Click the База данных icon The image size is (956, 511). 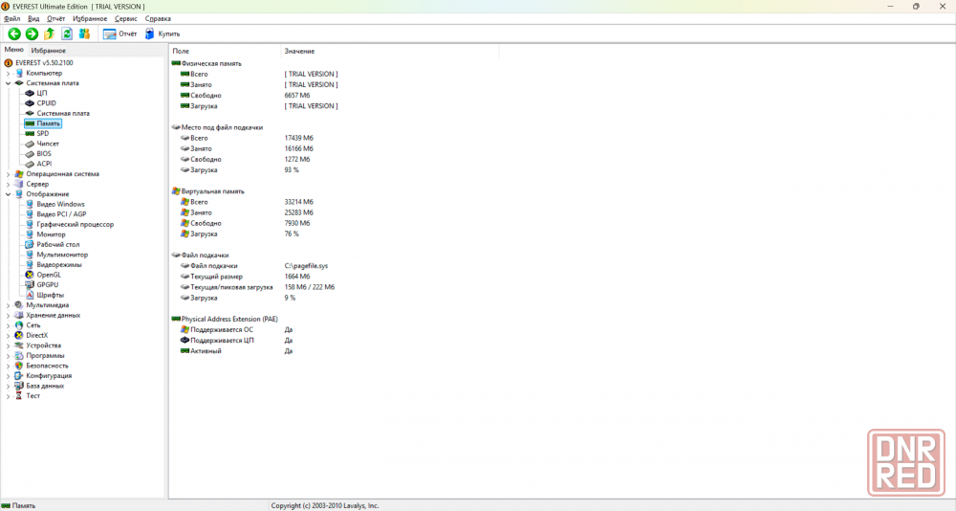(x=19, y=386)
